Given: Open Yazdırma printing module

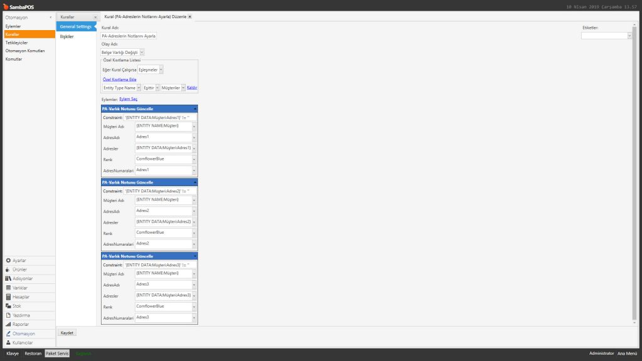Looking at the screenshot, I should [x=21, y=315].
